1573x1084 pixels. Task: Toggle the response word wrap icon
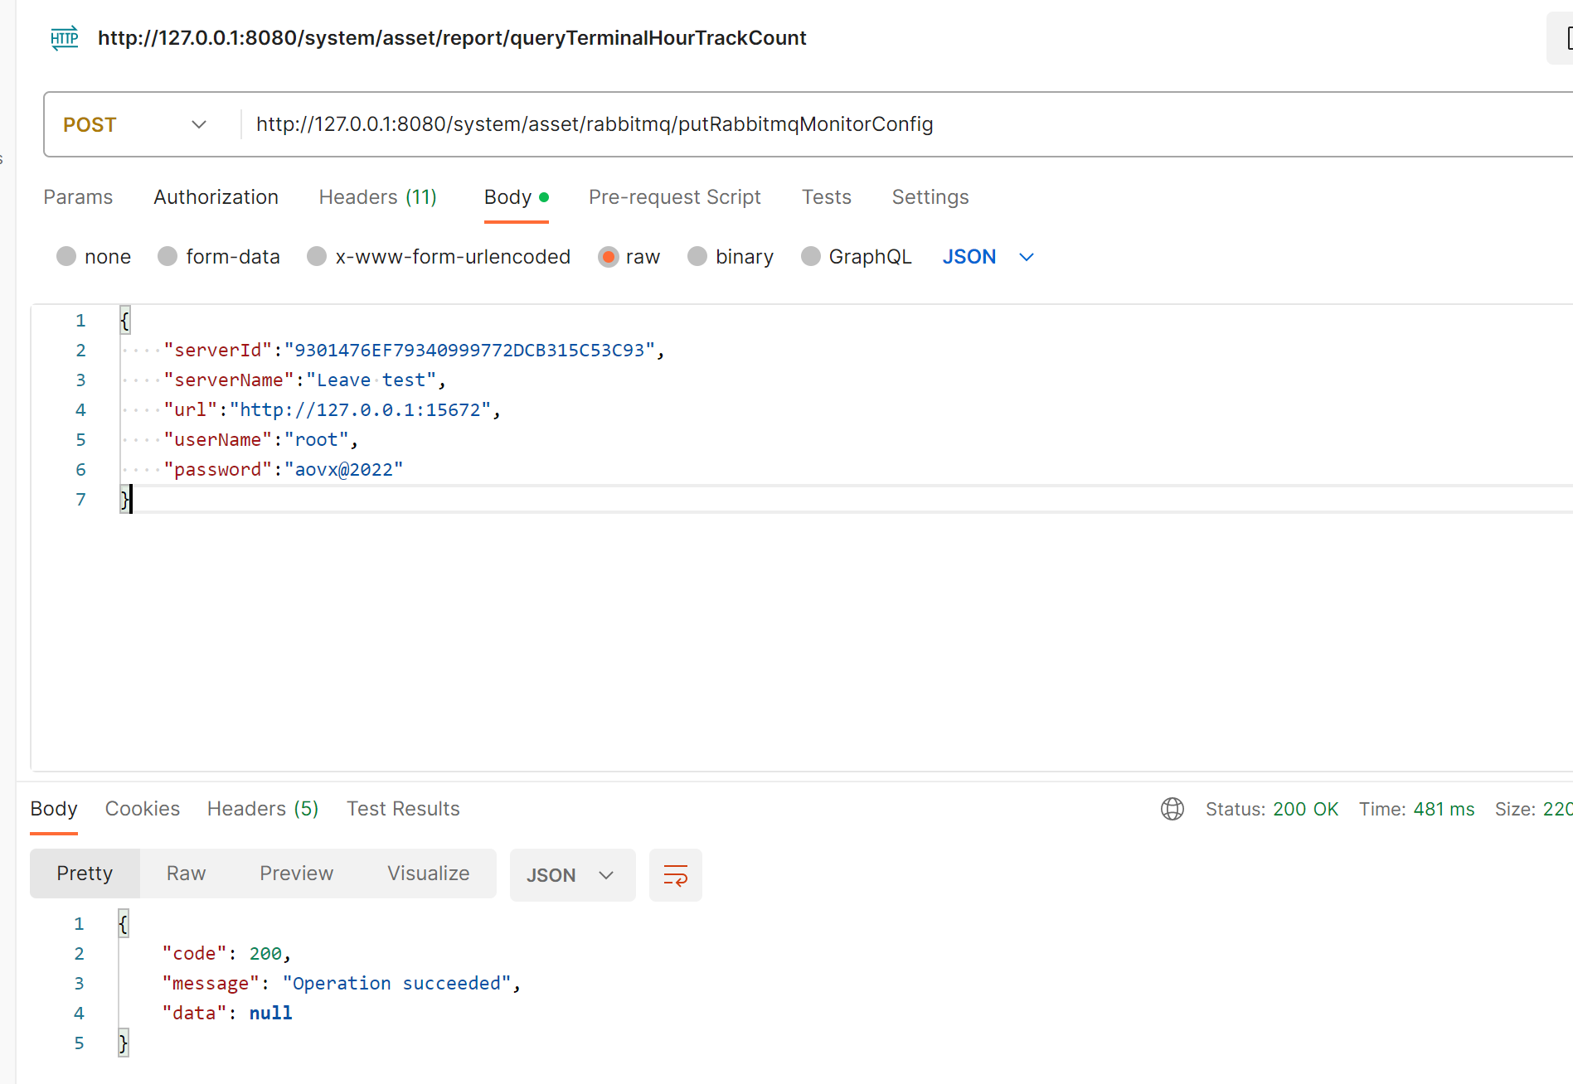[675, 875]
